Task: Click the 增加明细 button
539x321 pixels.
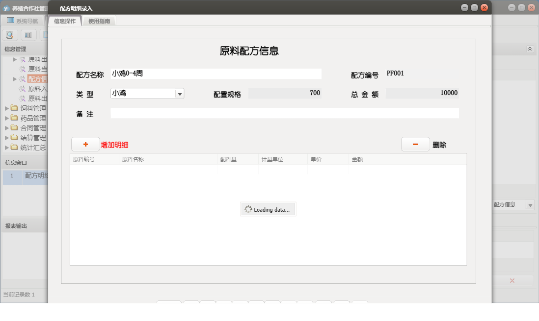Action: coord(114,145)
